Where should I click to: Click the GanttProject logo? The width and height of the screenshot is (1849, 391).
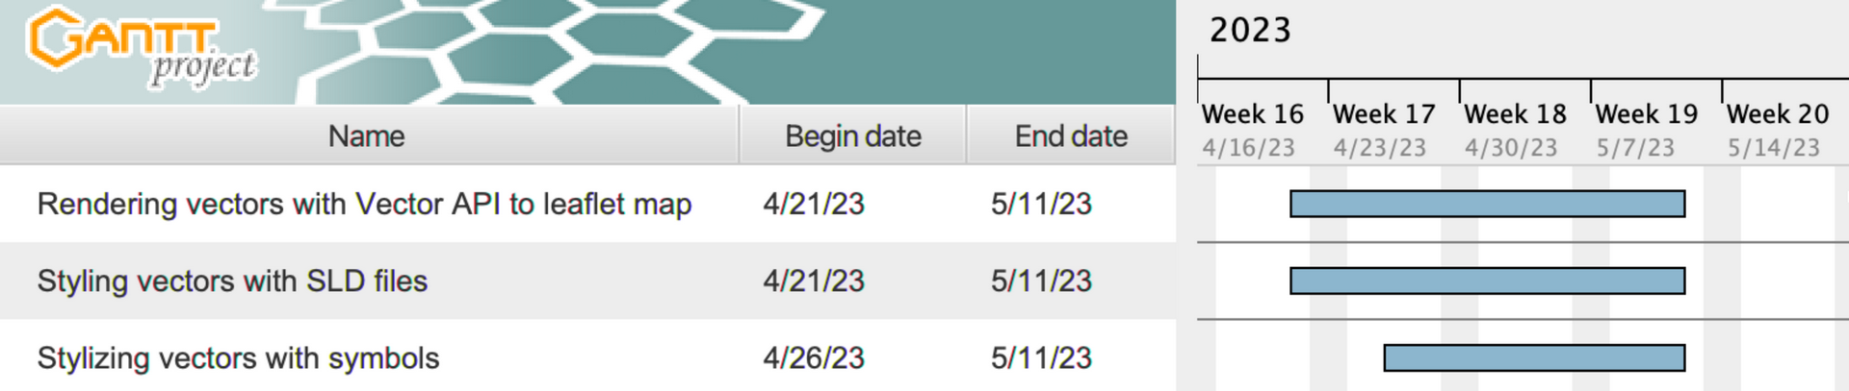142,47
